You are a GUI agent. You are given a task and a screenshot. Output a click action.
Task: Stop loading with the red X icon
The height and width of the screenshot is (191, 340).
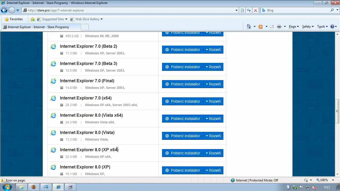tap(256, 10)
